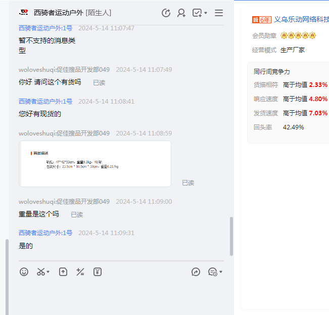
Task: Click the chat scrollbar thumb
Action: 231,236
